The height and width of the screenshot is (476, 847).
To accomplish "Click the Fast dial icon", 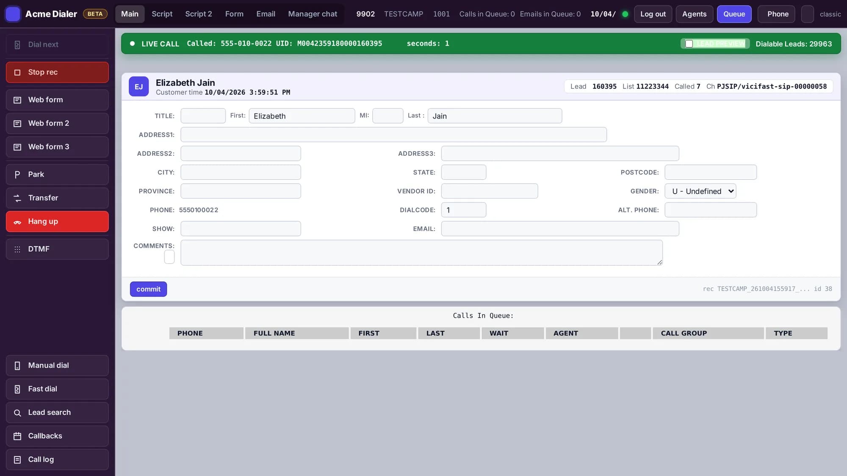I will click(x=17, y=389).
